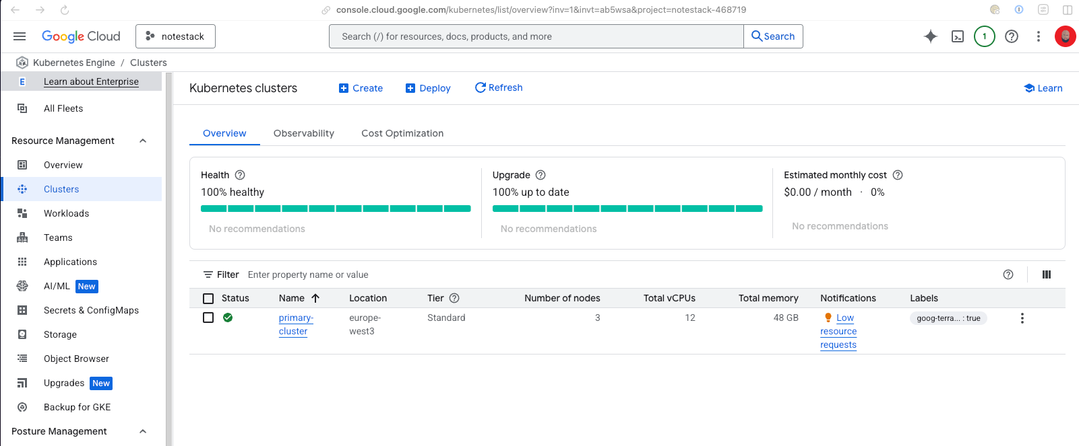Click the Teams sidebar icon
This screenshot has height=446, width=1079.
point(22,237)
